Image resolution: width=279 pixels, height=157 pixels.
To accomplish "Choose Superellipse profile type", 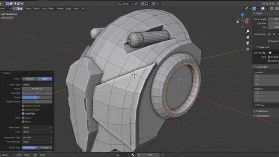I will (30, 147).
